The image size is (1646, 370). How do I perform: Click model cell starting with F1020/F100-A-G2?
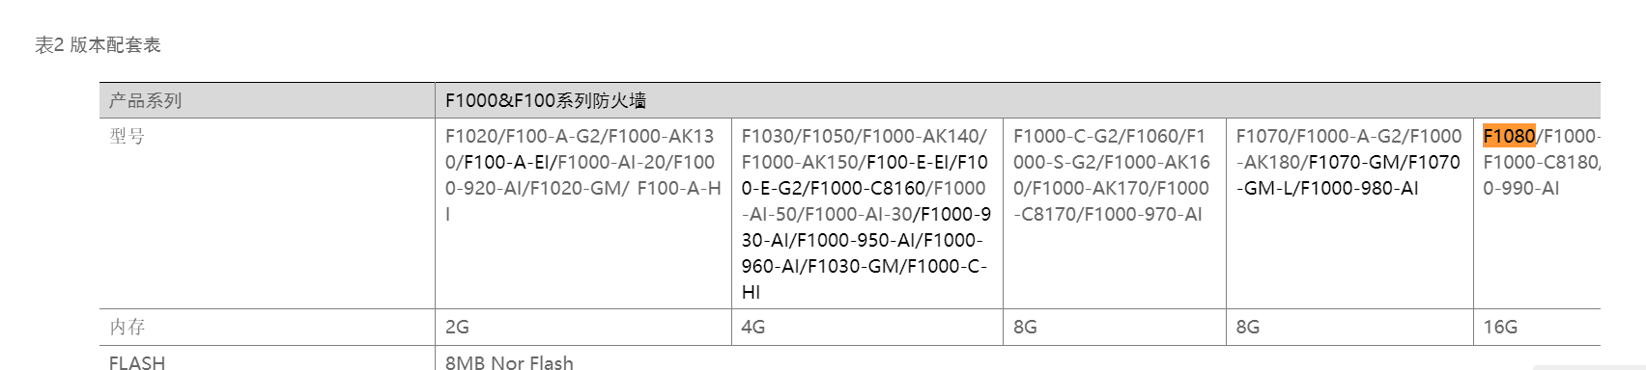tap(583, 213)
